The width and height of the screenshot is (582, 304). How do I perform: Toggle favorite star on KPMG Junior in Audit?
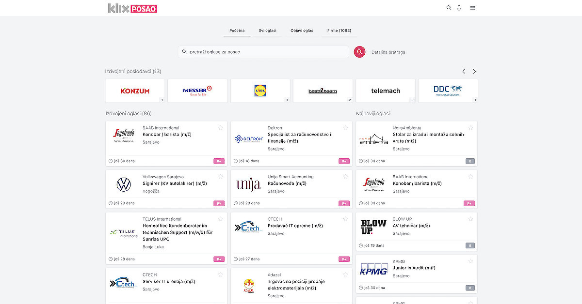click(x=470, y=261)
